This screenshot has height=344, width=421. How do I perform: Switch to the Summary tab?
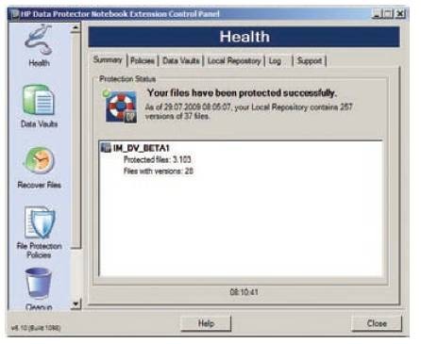pos(108,59)
